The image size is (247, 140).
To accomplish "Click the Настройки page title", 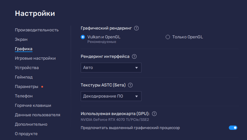I will 35,13.
